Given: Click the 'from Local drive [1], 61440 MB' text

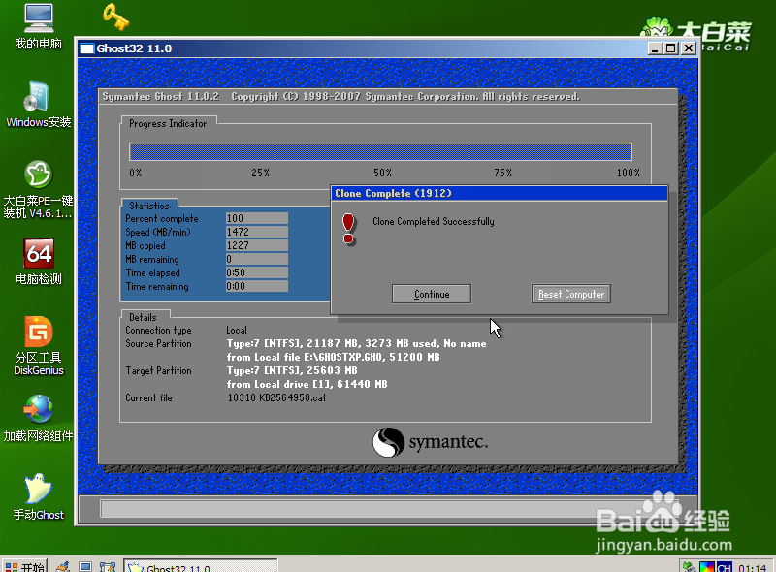Looking at the screenshot, I should [x=307, y=385].
